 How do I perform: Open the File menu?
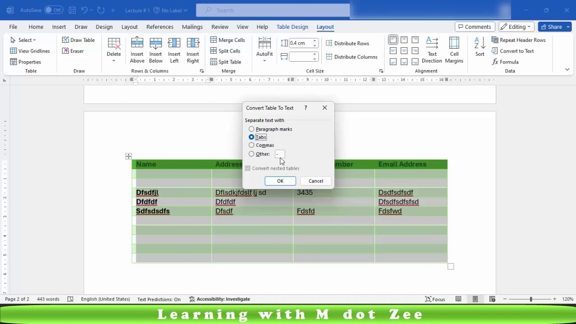13,27
